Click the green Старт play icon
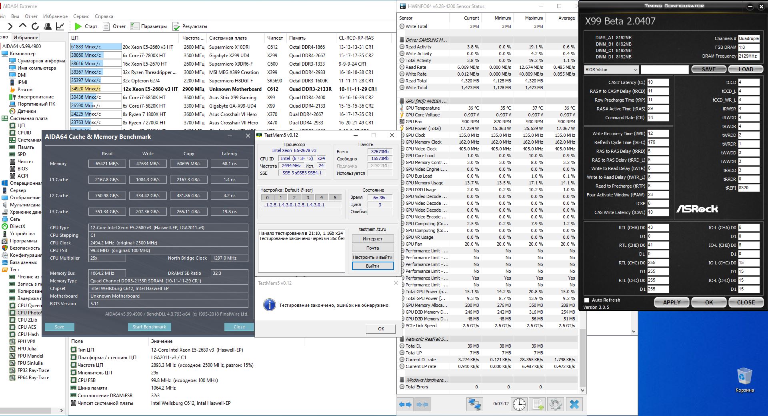 (78, 26)
